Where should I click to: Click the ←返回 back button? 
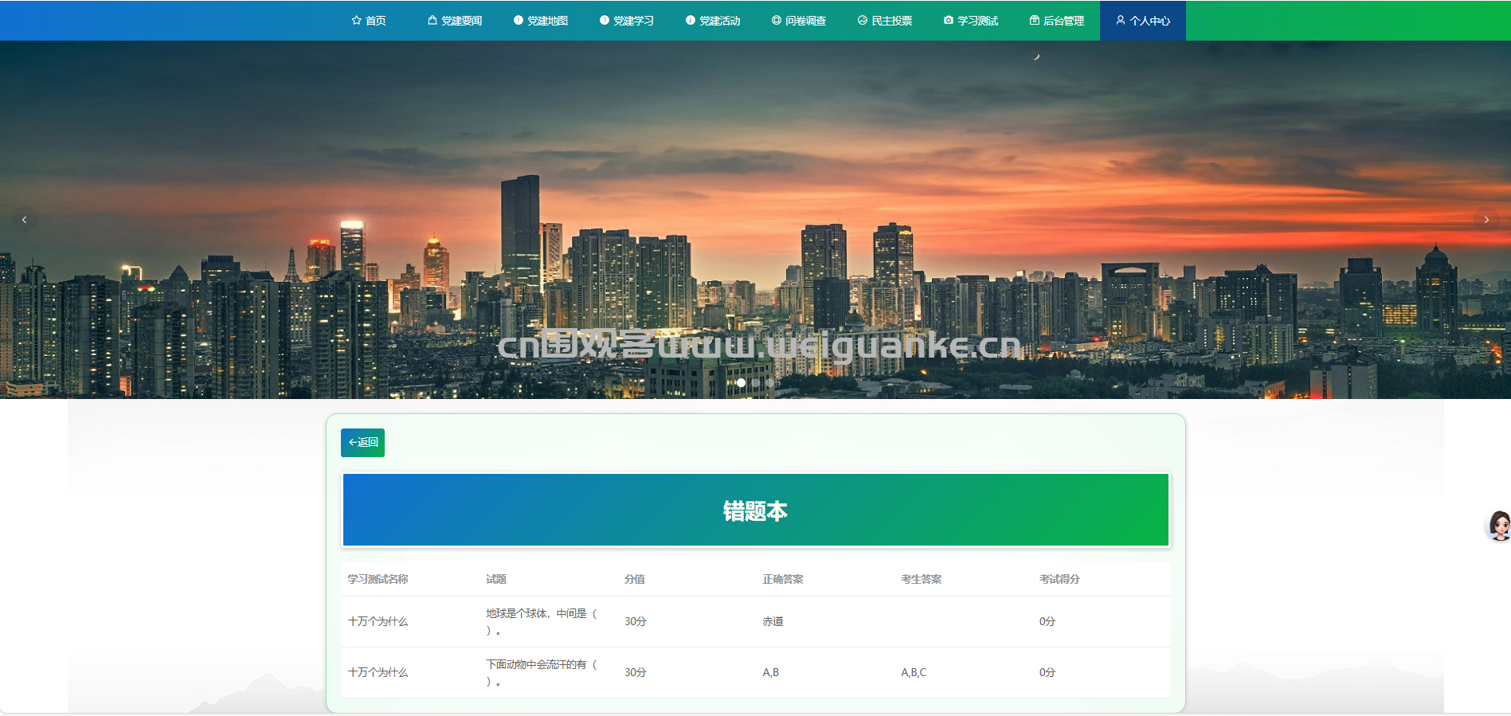362,443
